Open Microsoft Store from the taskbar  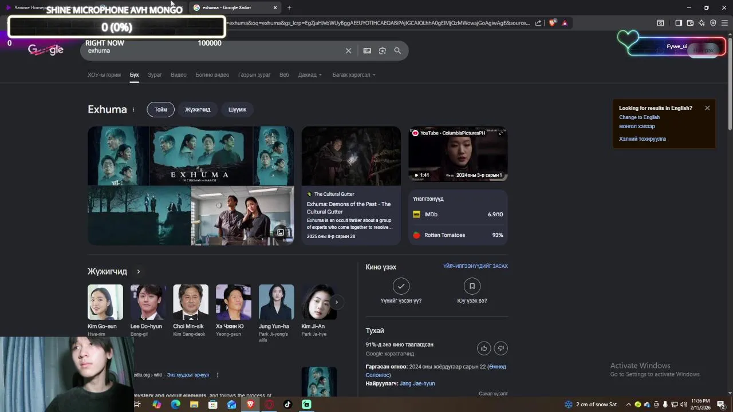coord(213,405)
